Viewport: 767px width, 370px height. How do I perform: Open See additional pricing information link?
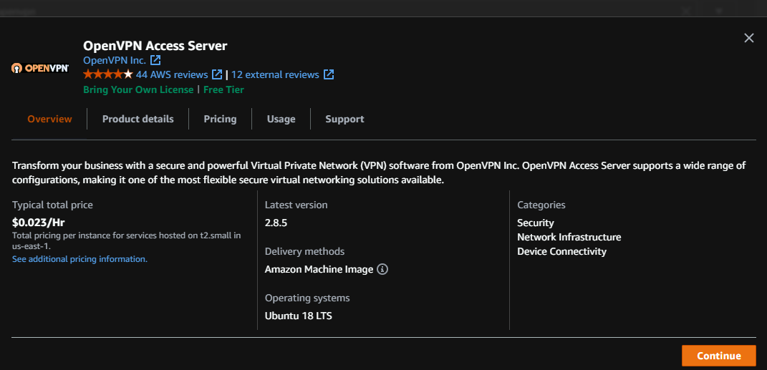[79, 259]
